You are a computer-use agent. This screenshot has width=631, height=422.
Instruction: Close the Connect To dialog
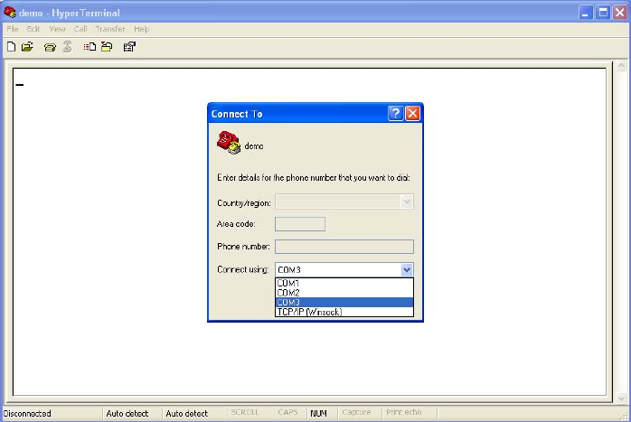(412, 114)
